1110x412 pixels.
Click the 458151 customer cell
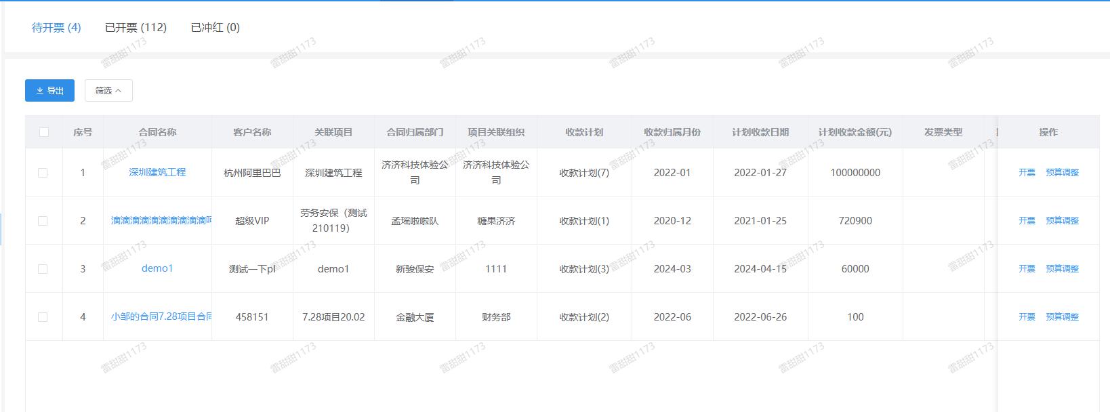(252, 317)
